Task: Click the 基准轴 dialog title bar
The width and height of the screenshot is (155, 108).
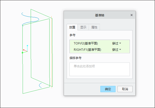Action: [100, 15]
